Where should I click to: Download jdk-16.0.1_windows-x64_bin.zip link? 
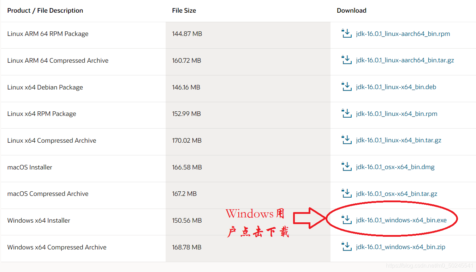[401, 247]
